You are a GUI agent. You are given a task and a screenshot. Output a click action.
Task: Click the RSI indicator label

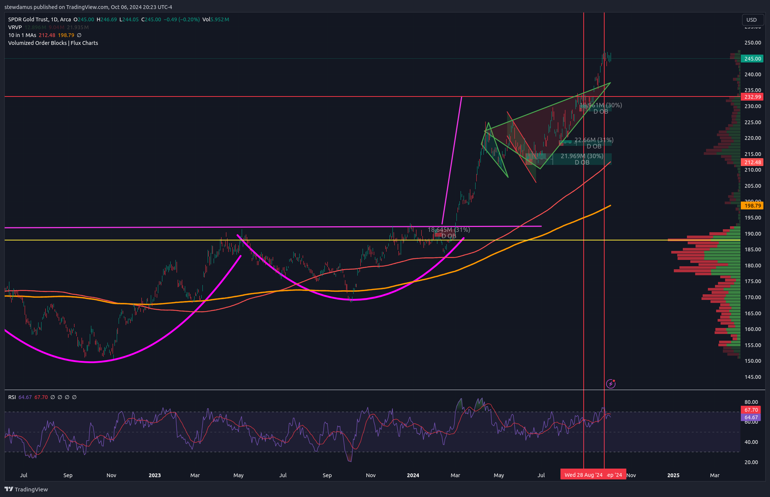click(x=12, y=397)
